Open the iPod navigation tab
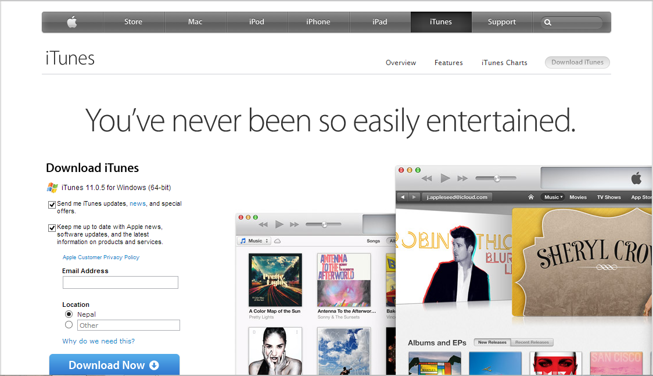This screenshot has height=376, width=653. pyautogui.click(x=257, y=22)
